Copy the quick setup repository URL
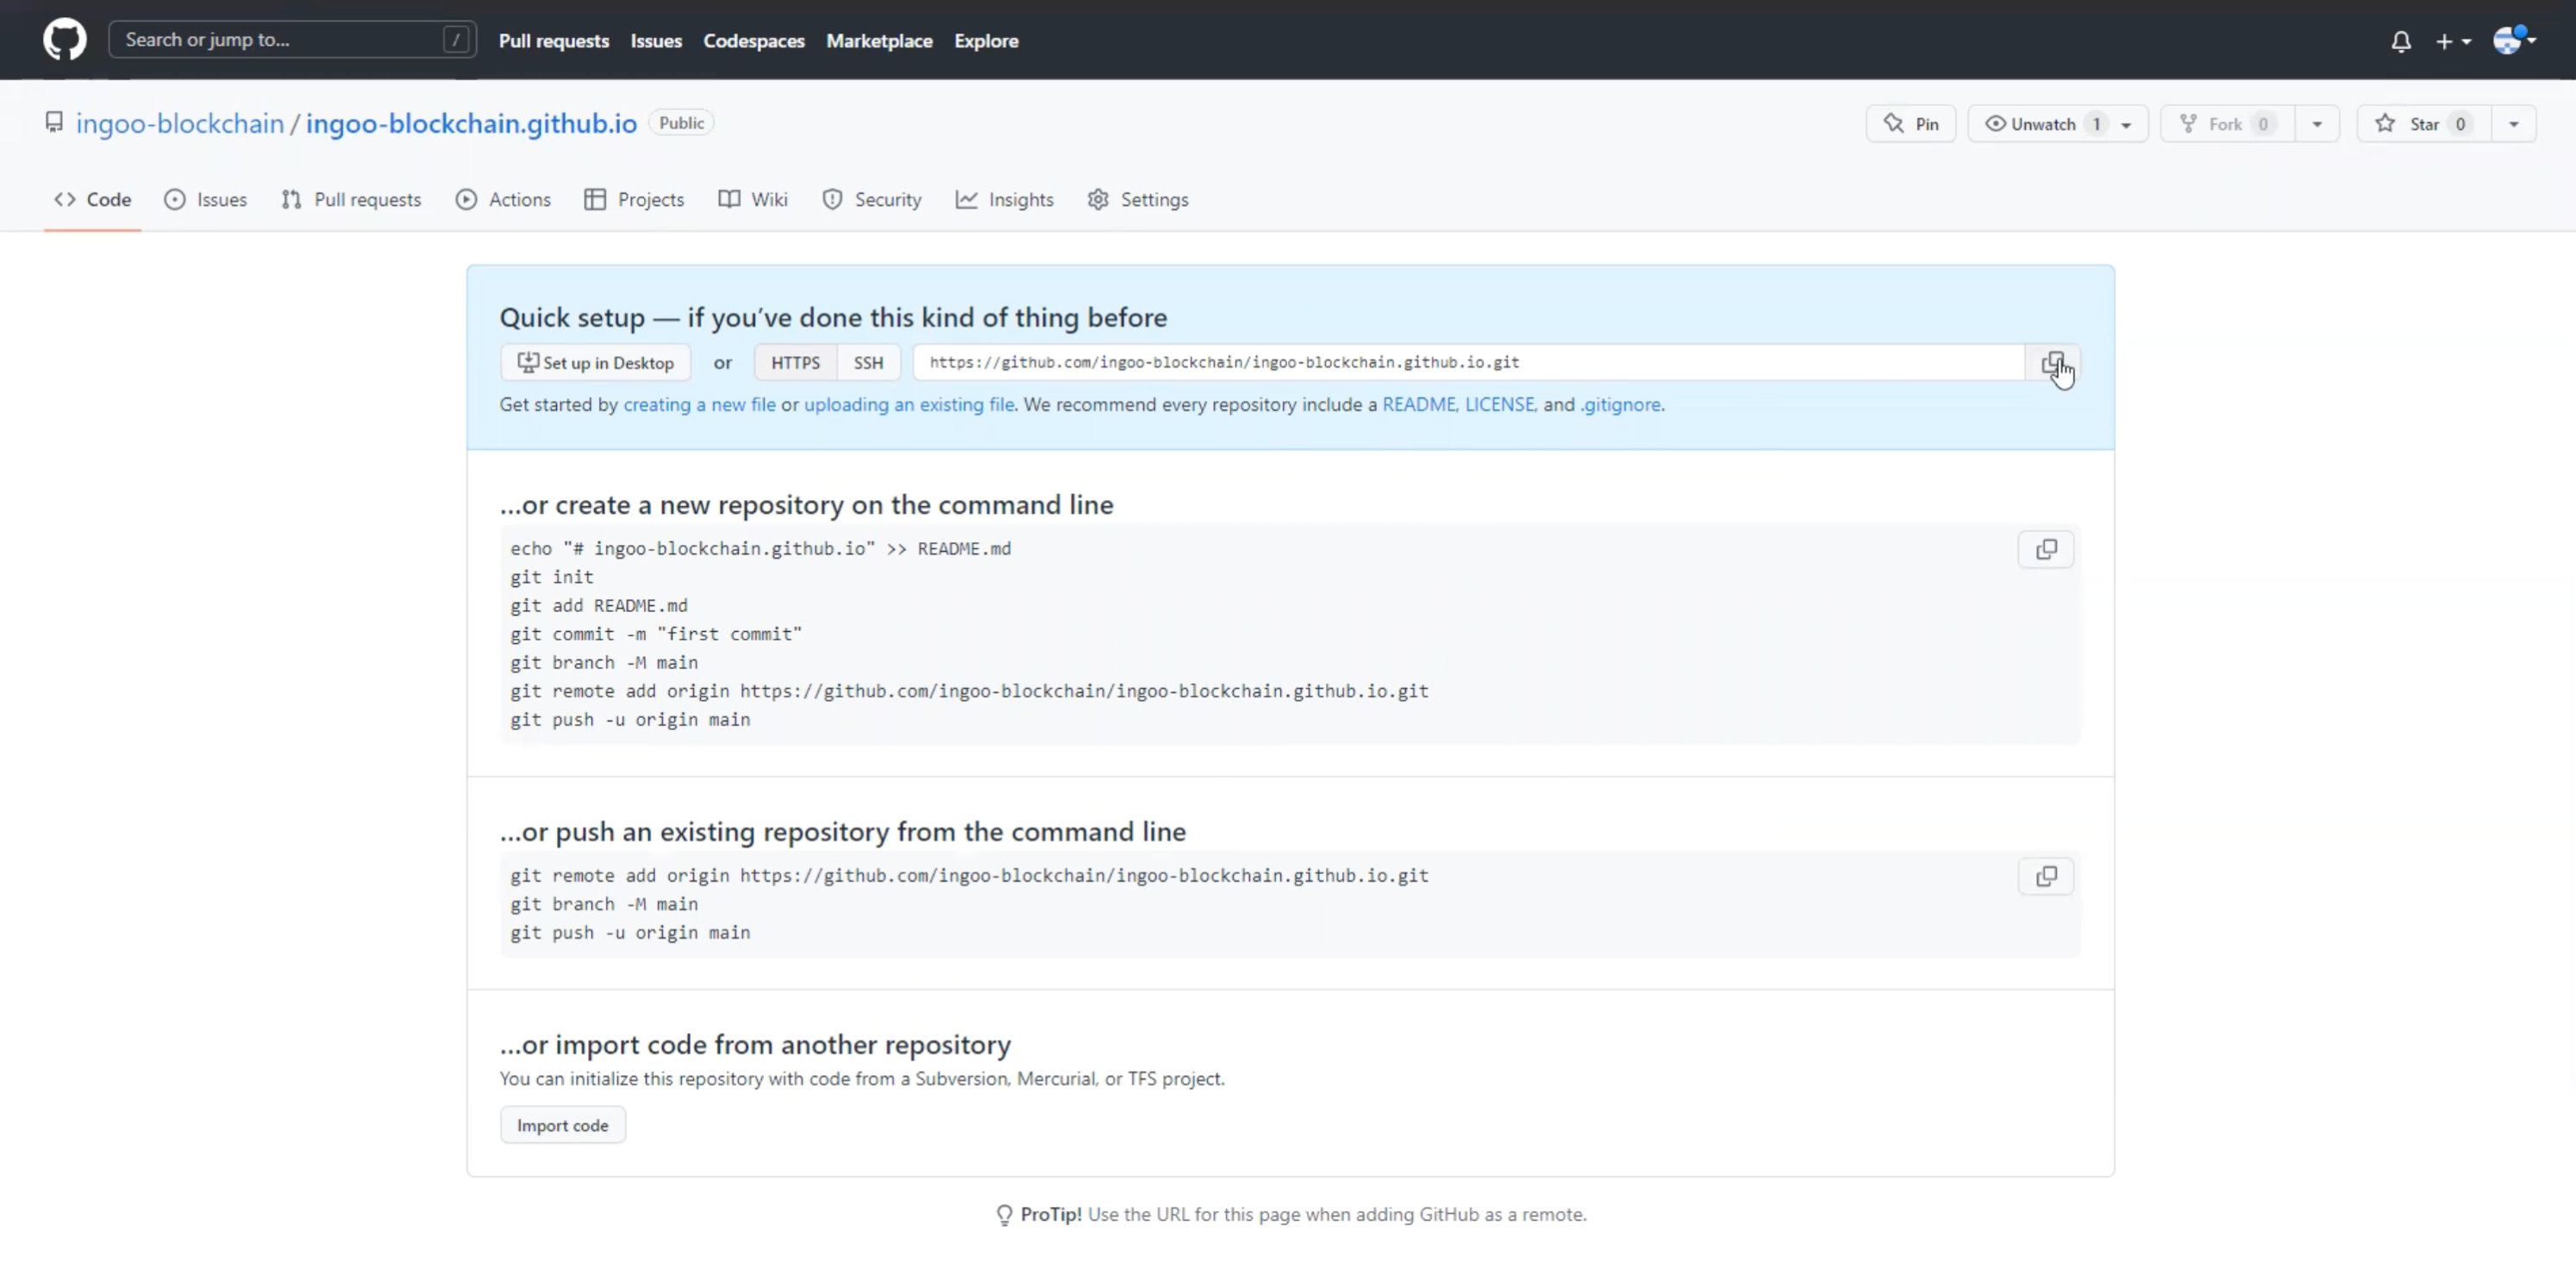The width and height of the screenshot is (2576, 1262). click(2052, 362)
